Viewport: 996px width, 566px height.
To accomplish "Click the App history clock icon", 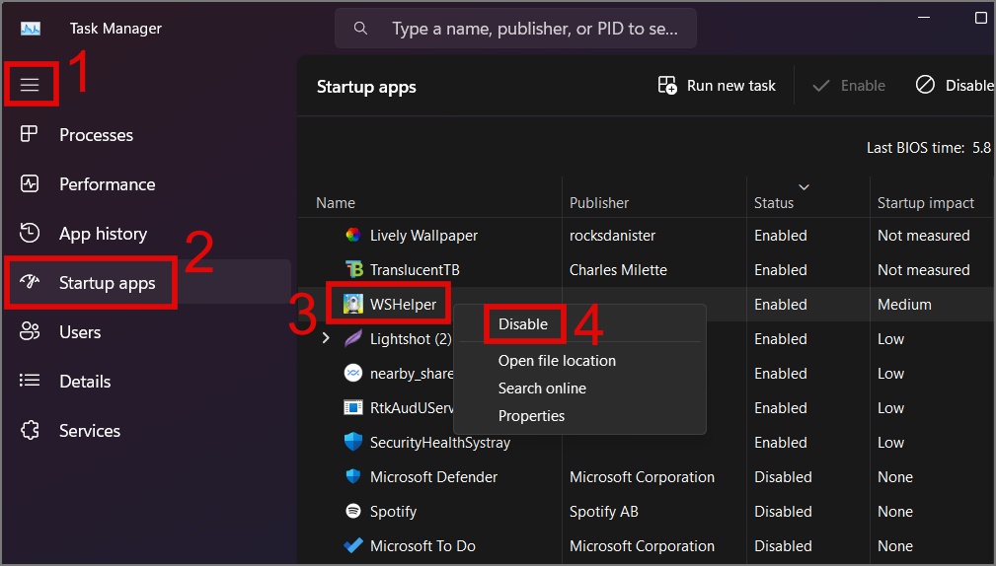I will (30, 233).
